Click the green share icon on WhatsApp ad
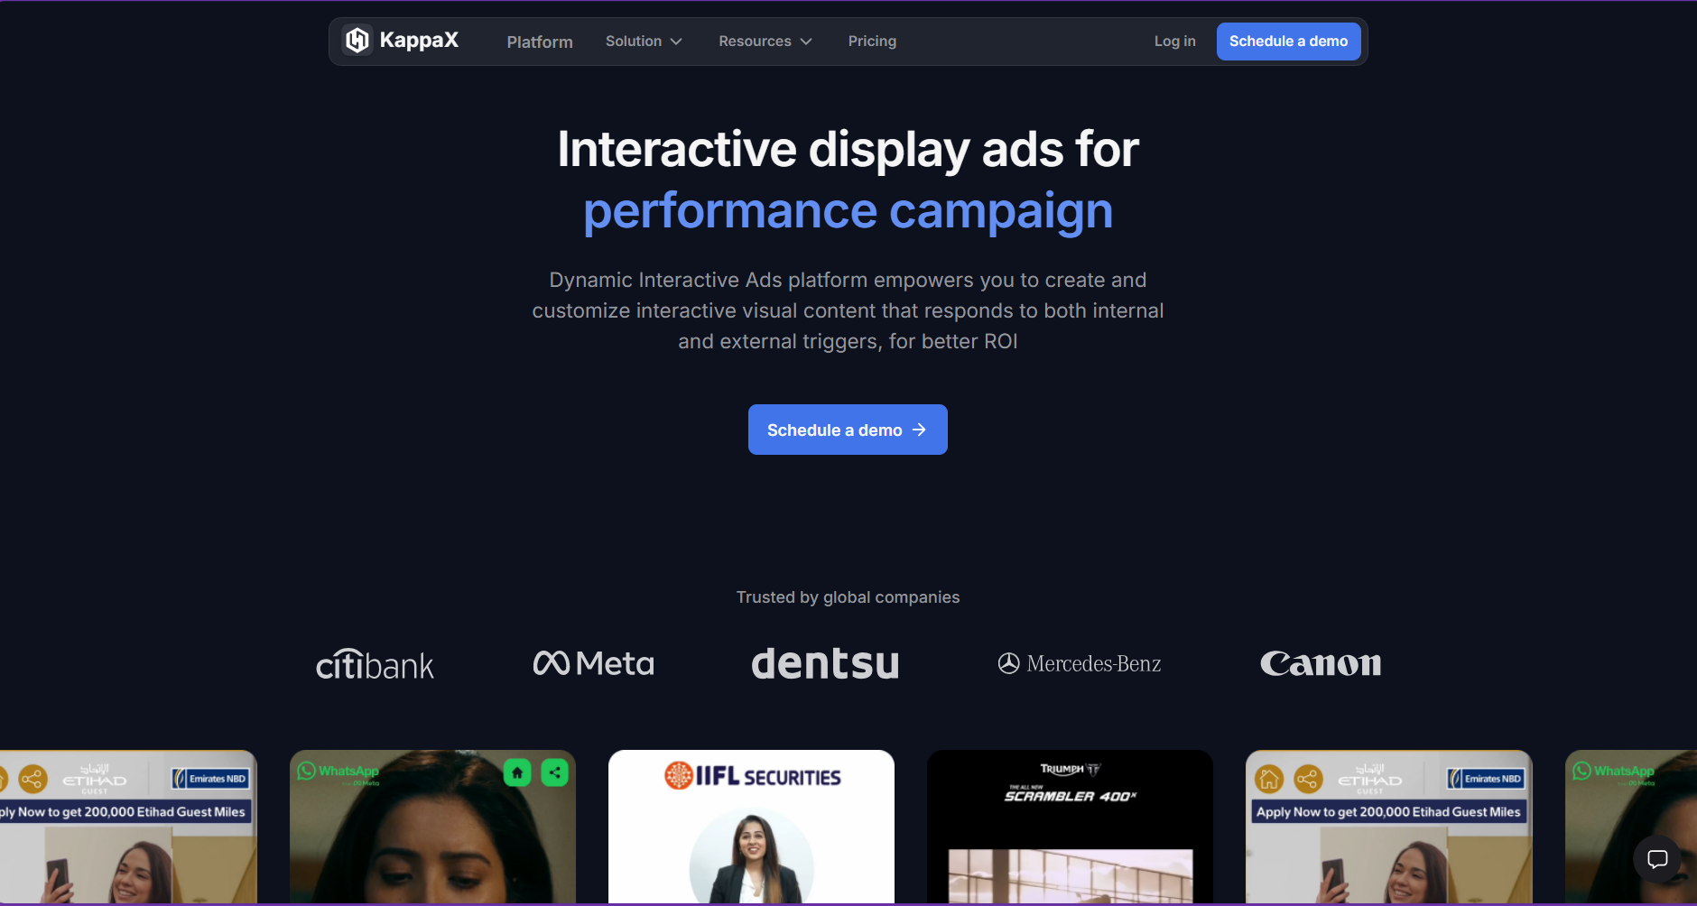The width and height of the screenshot is (1697, 906). (554, 772)
